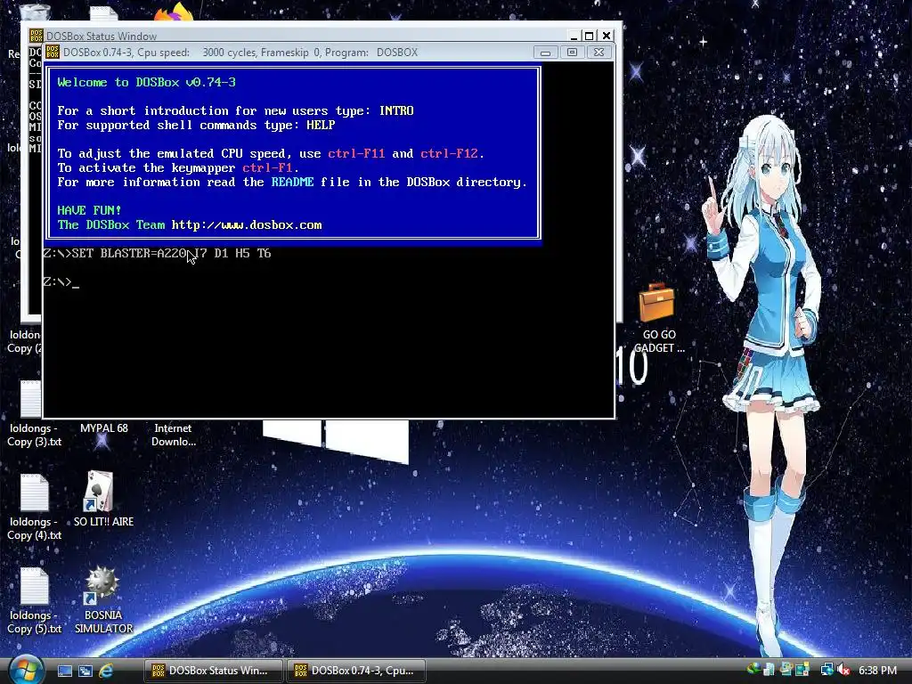The width and height of the screenshot is (912, 684).
Task: Click the DOSBox icon in DOSBox 0.74-3 title bar
Action: (x=53, y=52)
